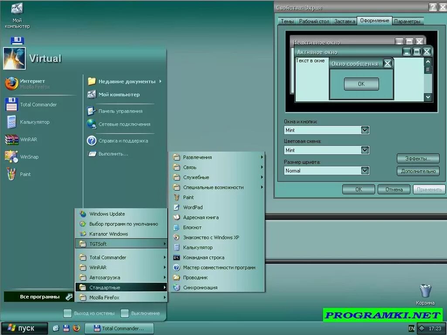Expand Mozilla Firefox program folder

pos(121,298)
